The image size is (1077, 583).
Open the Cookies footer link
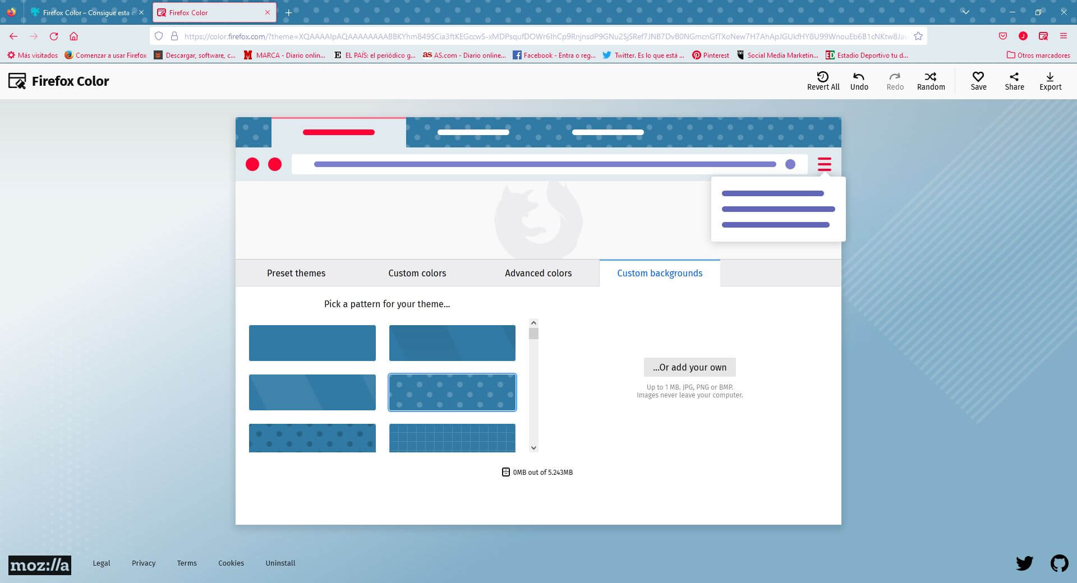point(231,563)
